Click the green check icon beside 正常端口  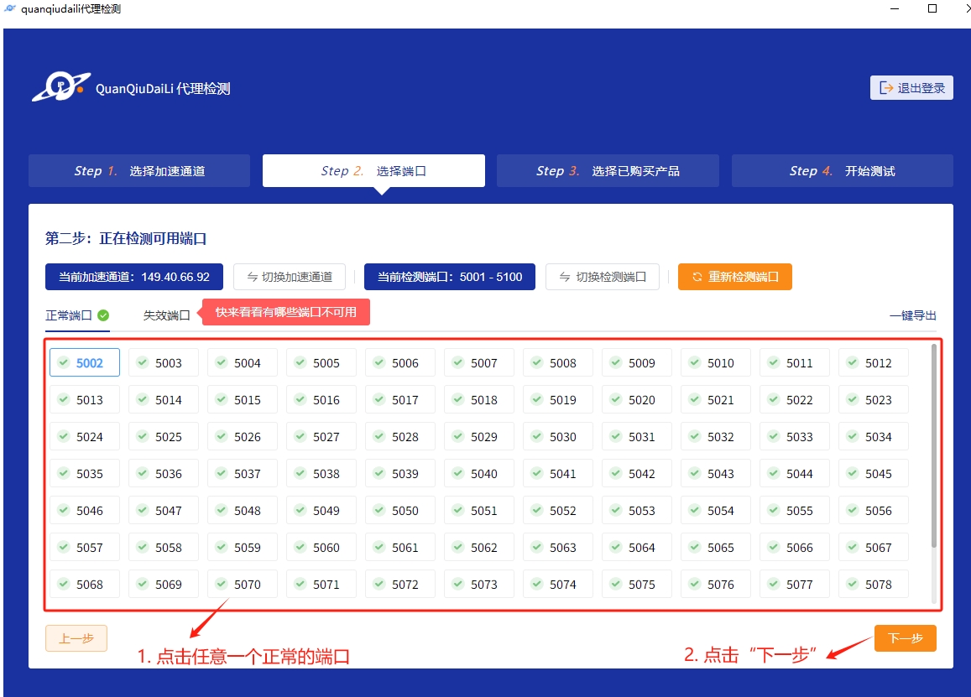coord(103,315)
